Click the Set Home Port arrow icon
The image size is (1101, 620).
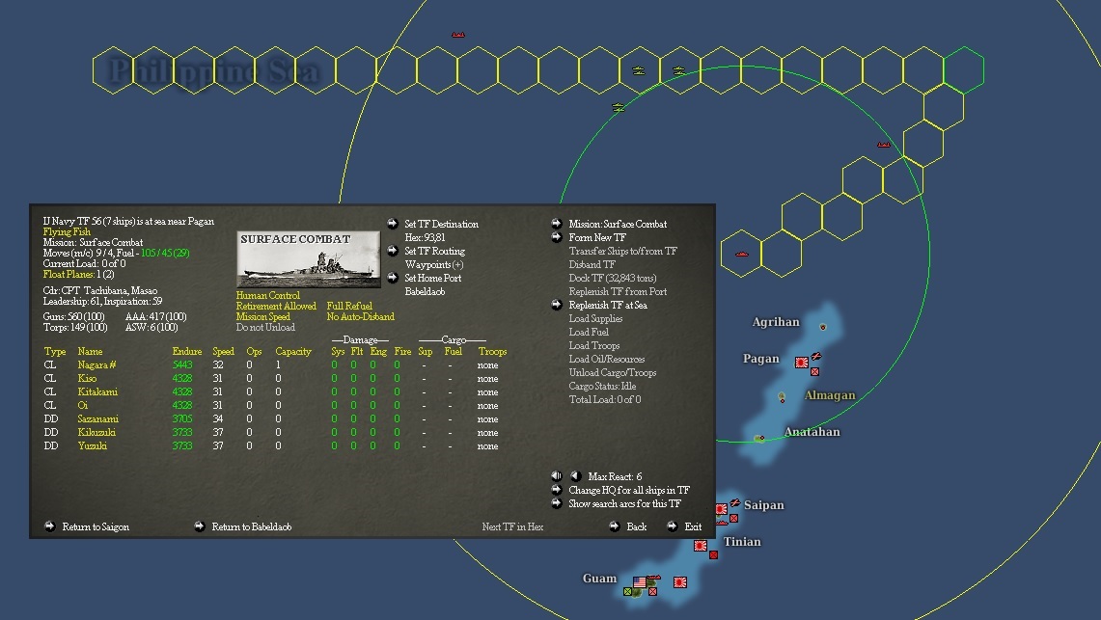pos(393,278)
